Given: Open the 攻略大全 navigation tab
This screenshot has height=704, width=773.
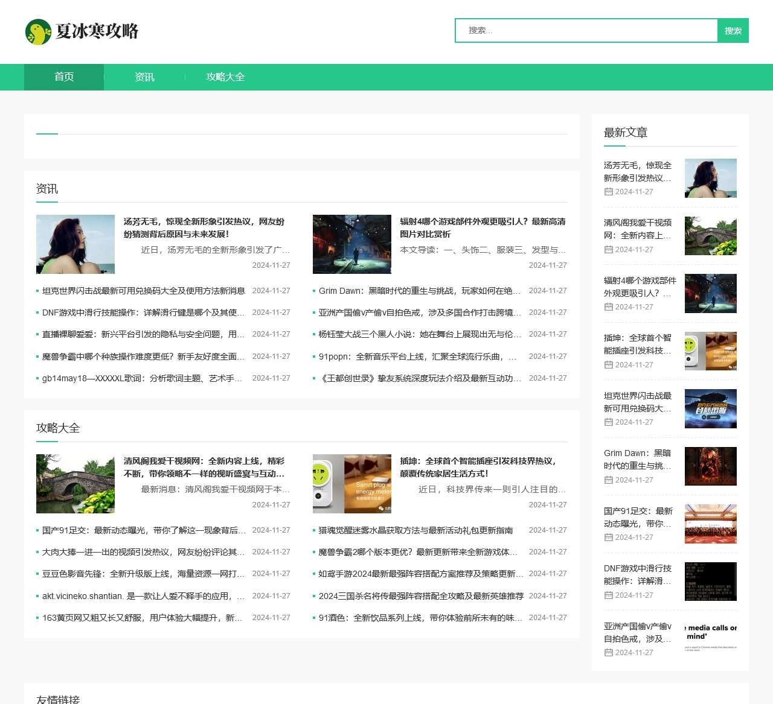Looking at the screenshot, I should coord(225,77).
